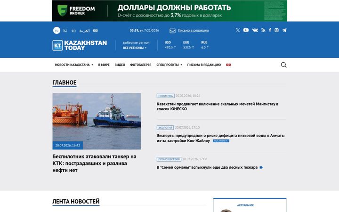Image resolution: width=339 pixels, height=212 pixels.
Task: Switch site language to 'kz'
Action: pos(65,31)
